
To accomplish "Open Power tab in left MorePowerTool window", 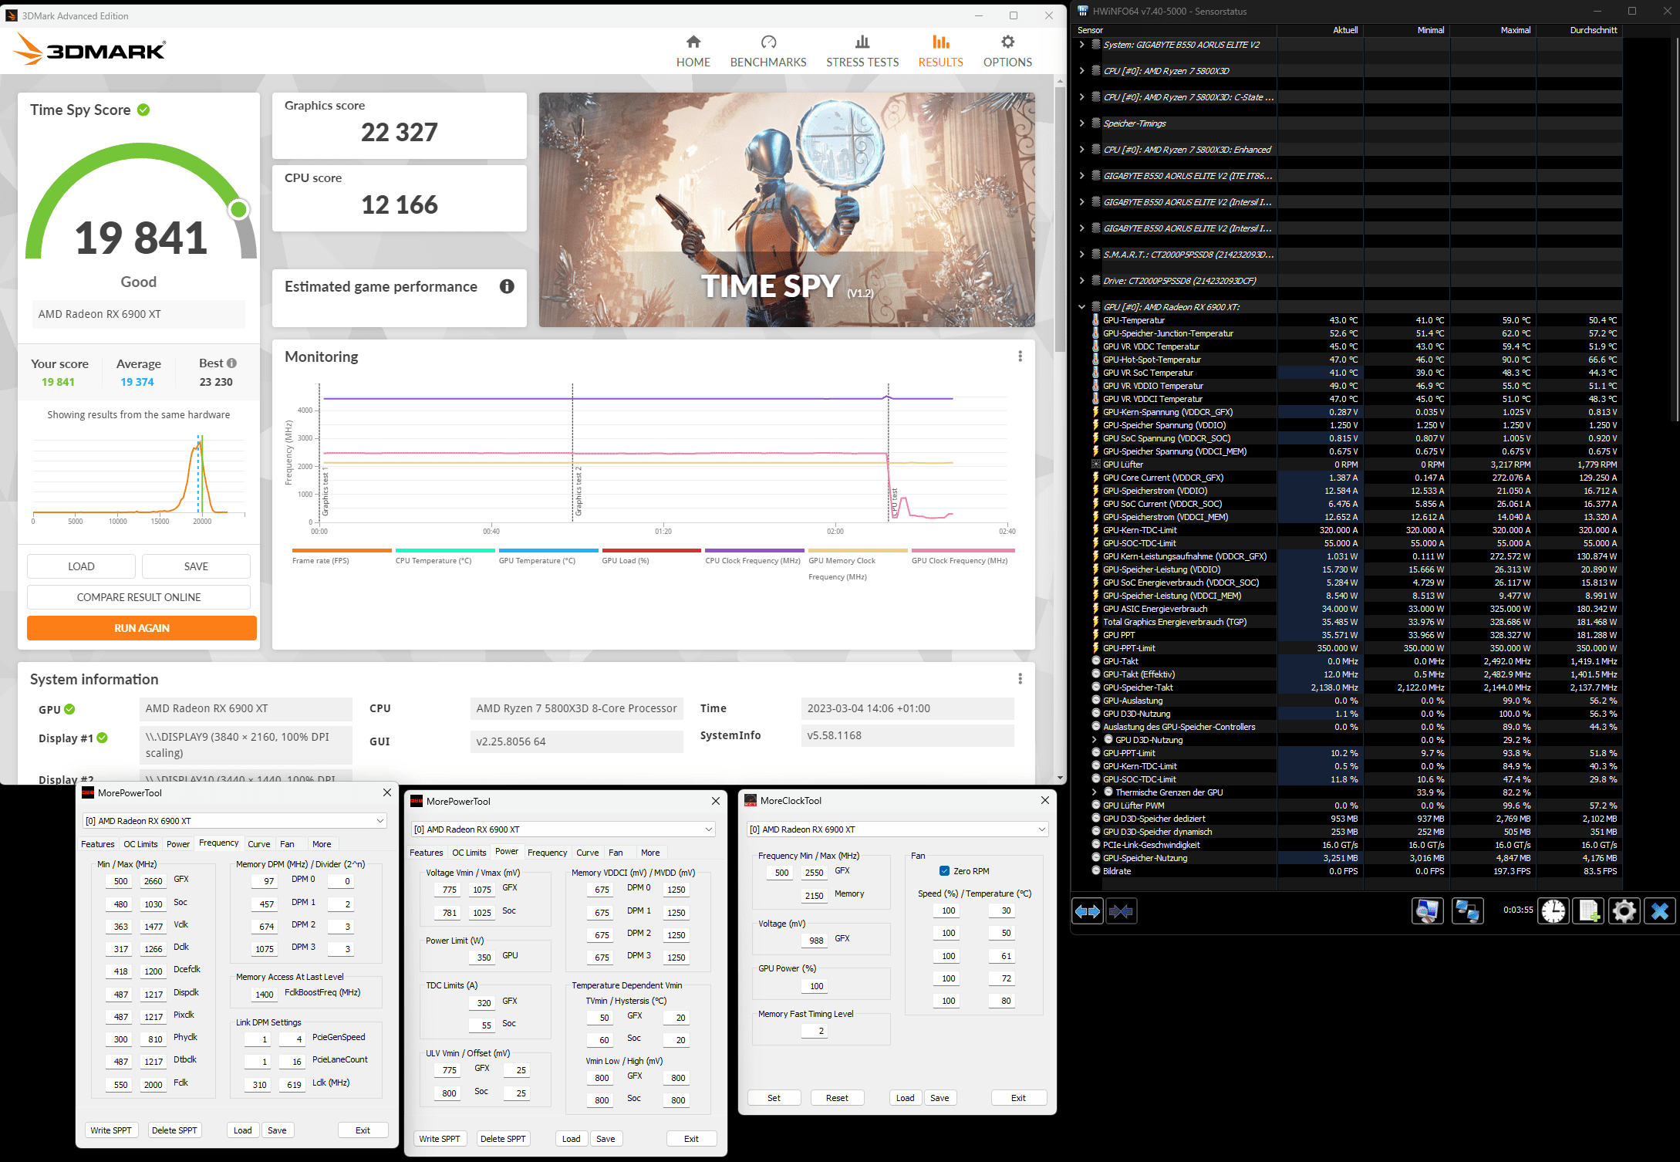I will [178, 844].
